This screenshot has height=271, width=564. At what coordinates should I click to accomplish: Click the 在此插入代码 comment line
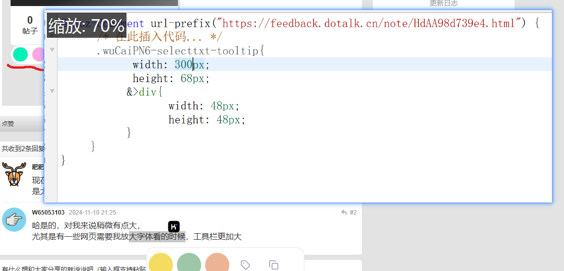coord(160,37)
